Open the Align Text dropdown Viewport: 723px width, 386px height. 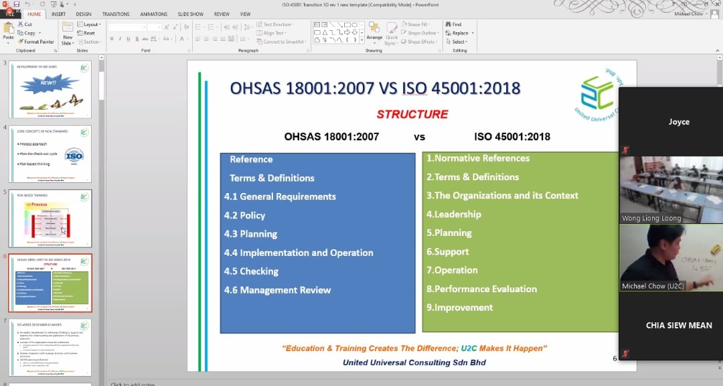(x=271, y=33)
